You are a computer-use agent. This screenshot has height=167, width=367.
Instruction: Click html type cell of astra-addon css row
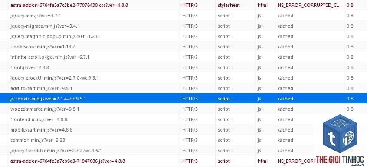coord(262,5)
